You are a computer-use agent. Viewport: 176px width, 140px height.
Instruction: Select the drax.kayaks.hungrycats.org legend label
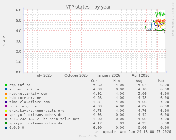tap(37, 111)
